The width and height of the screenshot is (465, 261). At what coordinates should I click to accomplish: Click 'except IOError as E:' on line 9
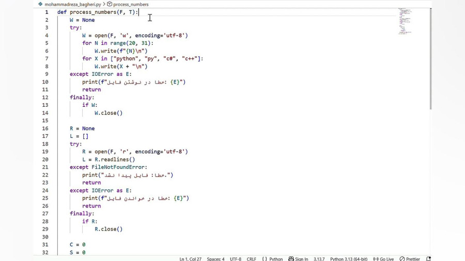click(101, 74)
